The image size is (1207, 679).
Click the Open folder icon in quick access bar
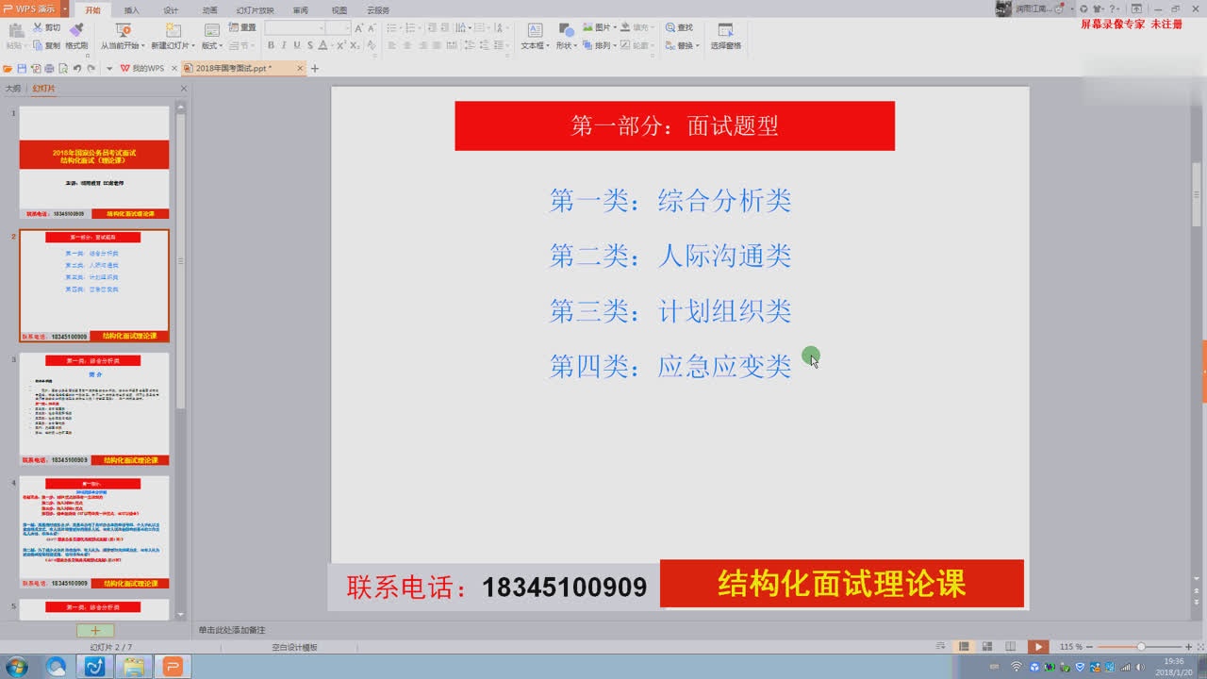(x=8, y=68)
